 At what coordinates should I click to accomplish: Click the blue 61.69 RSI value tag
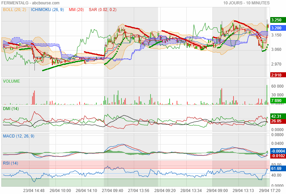pyautogui.click(x=278, y=169)
